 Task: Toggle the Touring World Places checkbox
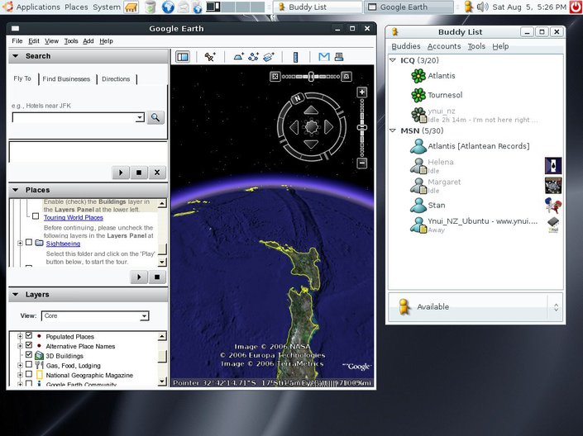pyautogui.click(x=36, y=216)
